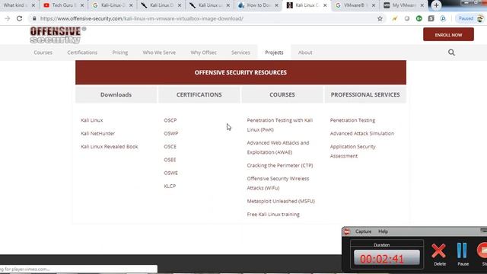Open Free Kali Linux training link
Viewport: 487px width, 274px height.
tap(273, 215)
